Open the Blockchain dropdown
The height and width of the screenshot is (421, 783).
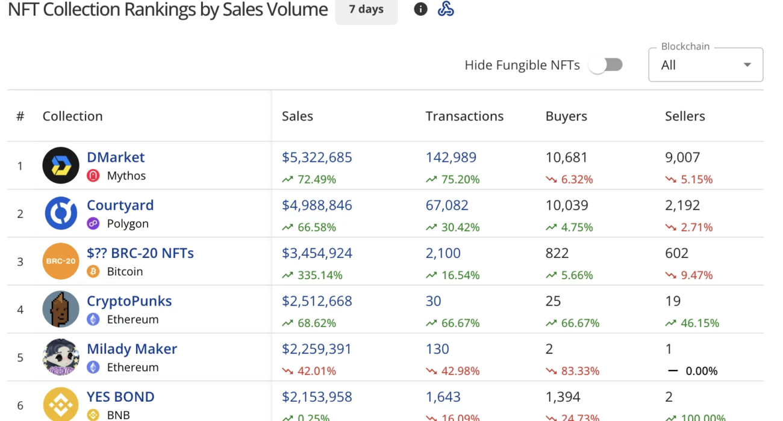699,65
